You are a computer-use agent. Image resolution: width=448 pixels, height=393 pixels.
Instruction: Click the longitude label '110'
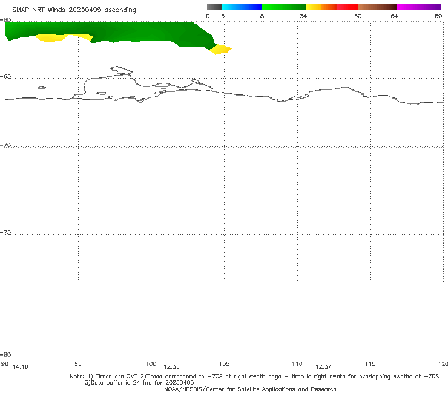297,363
